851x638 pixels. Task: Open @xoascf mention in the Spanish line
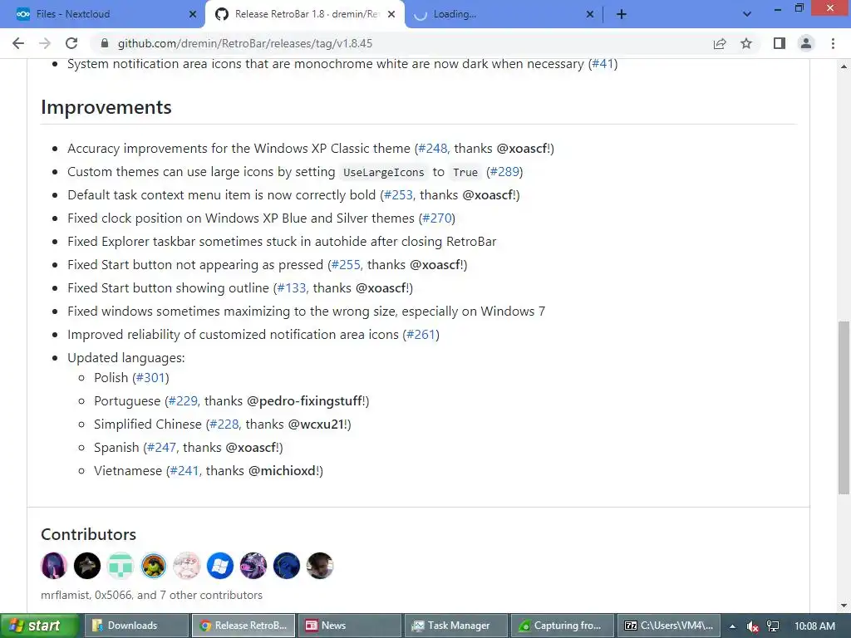tap(251, 448)
